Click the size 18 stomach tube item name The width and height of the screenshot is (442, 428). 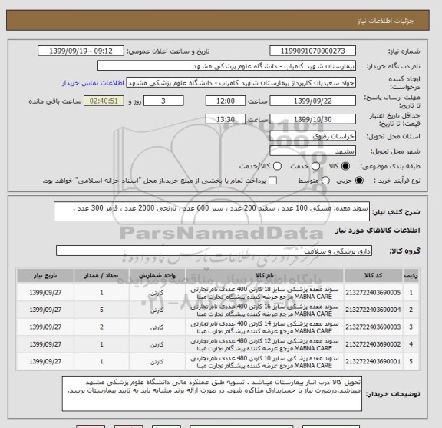pos(265,293)
